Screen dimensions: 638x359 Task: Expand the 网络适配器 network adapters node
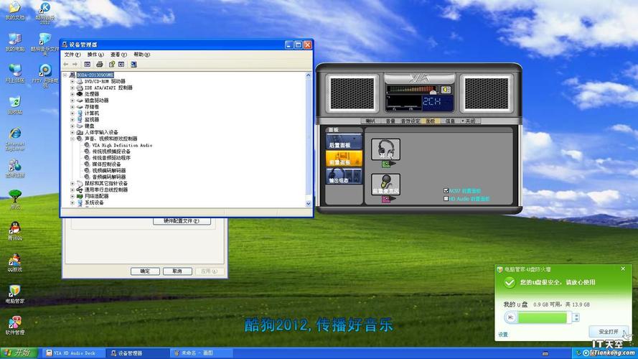(x=72, y=196)
